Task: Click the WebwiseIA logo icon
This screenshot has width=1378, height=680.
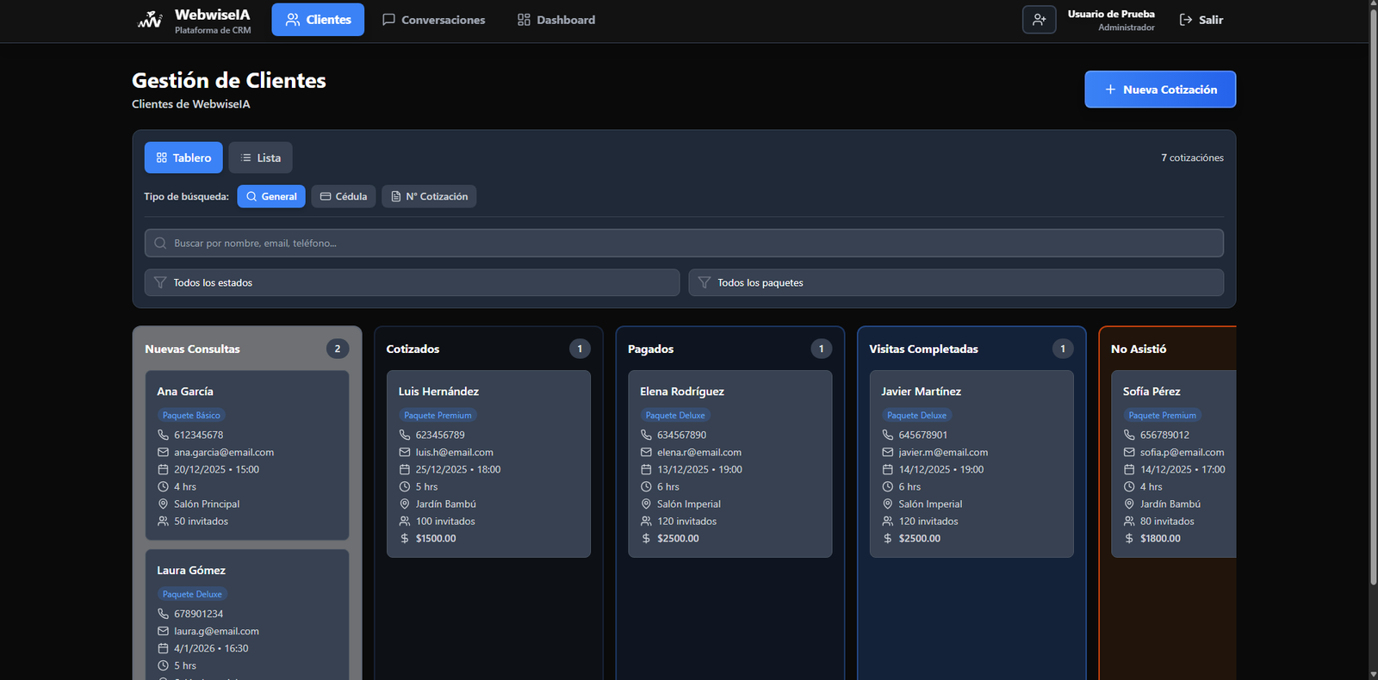Action: 150,19
